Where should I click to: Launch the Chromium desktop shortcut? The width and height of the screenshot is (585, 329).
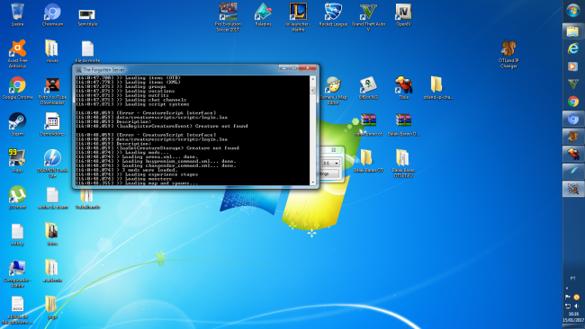pos(52,15)
